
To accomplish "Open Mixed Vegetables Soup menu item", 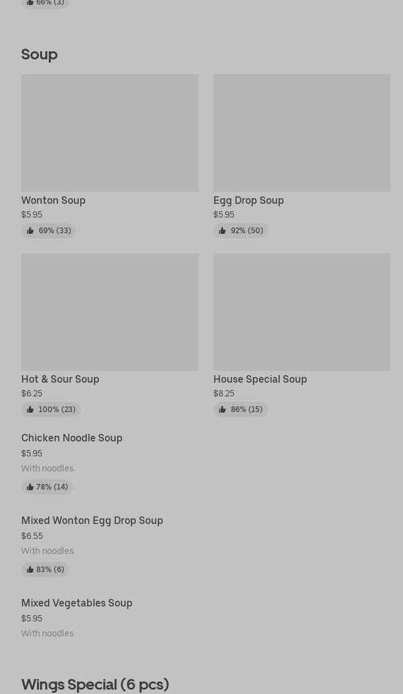I will tap(77, 603).
